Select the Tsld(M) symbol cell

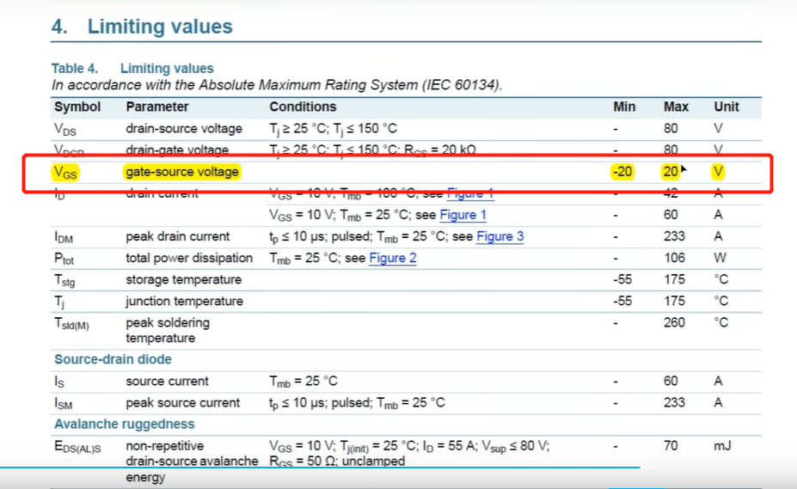tap(71, 324)
